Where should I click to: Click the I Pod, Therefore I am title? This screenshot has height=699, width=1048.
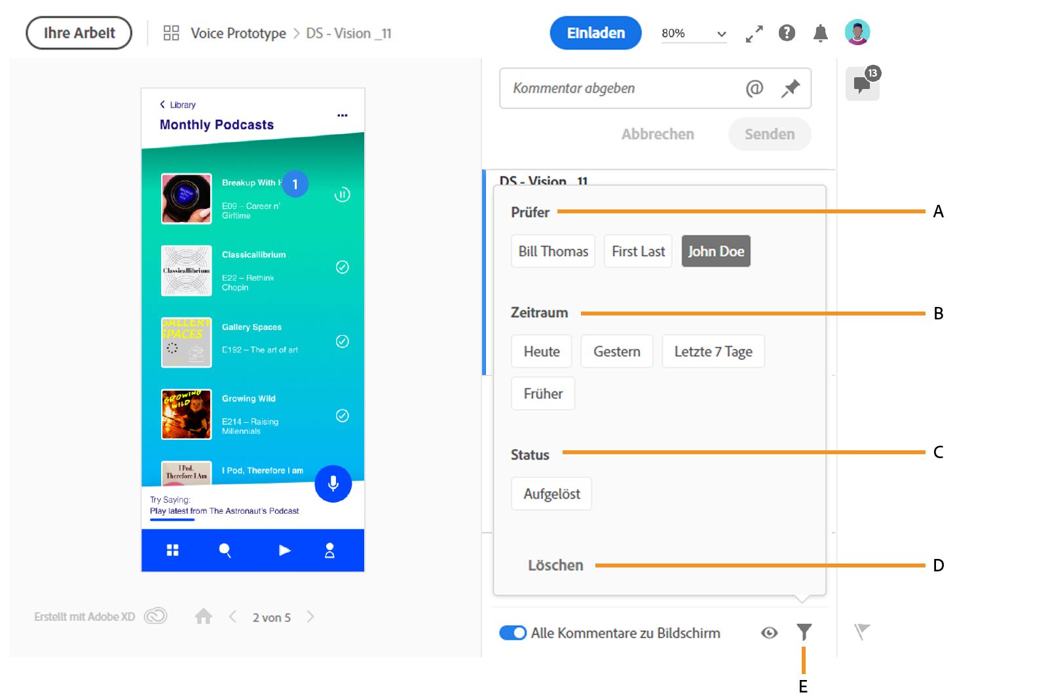(x=263, y=471)
